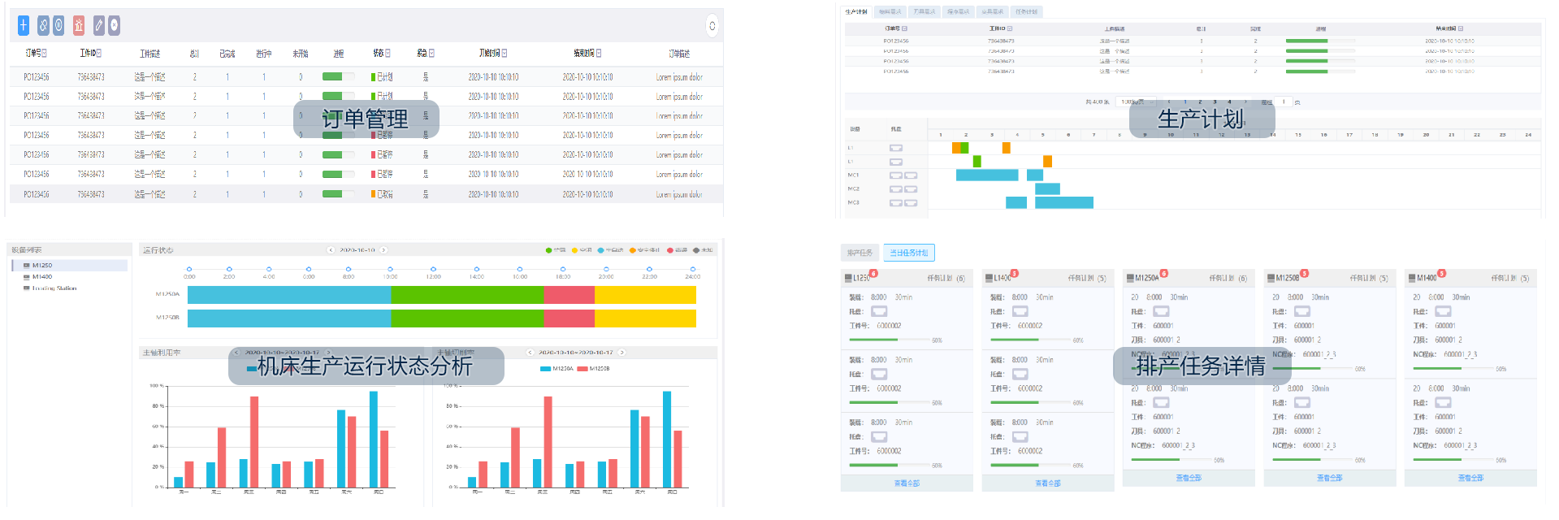Click the refresh icon at order table right
Screen dimensions: 1559x520
point(712,26)
